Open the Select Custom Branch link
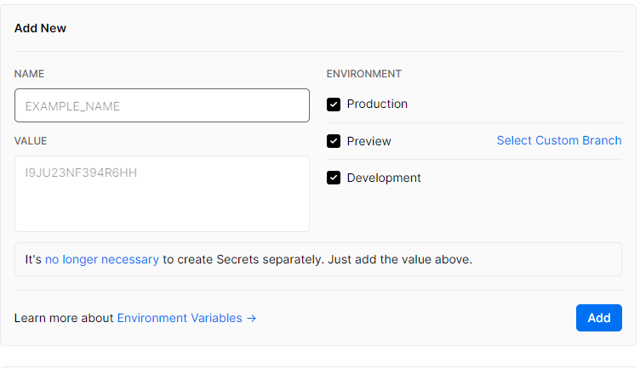 [x=558, y=140]
